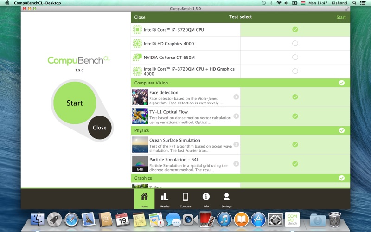The width and height of the screenshot is (371, 232).
Task: Open Mail stamp icon in Dock
Action: [88, 219]
